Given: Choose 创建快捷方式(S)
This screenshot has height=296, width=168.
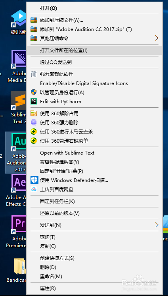Looking at the screenshot, I should [95, 258].
